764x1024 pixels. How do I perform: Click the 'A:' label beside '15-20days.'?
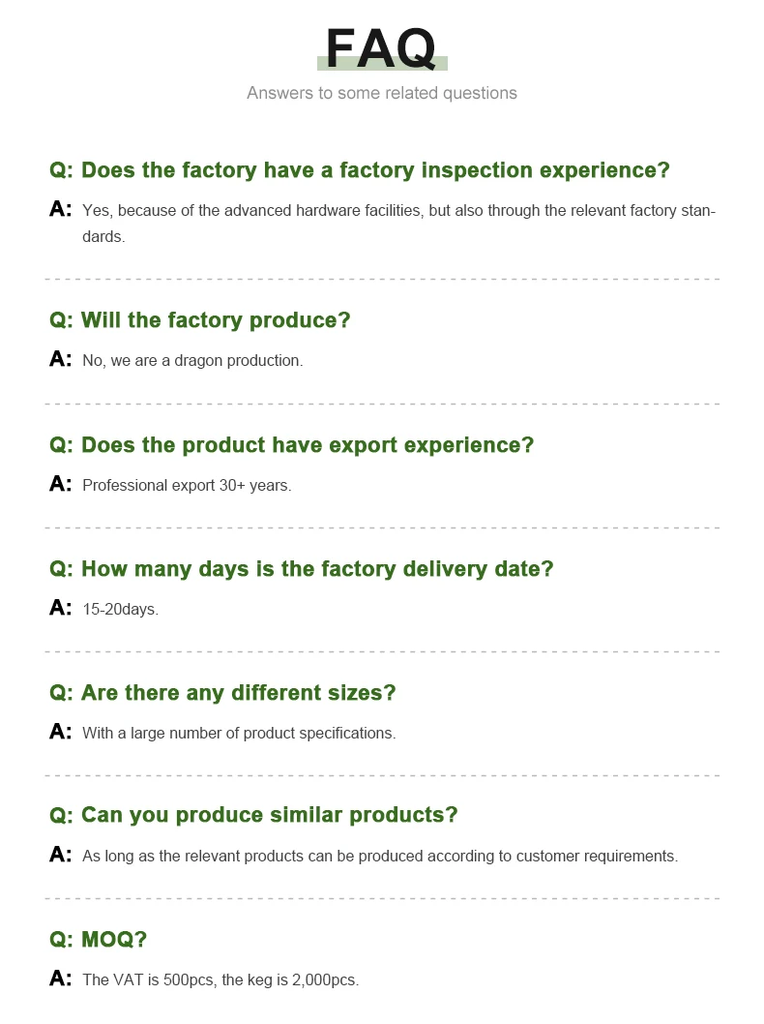(61, 608)
